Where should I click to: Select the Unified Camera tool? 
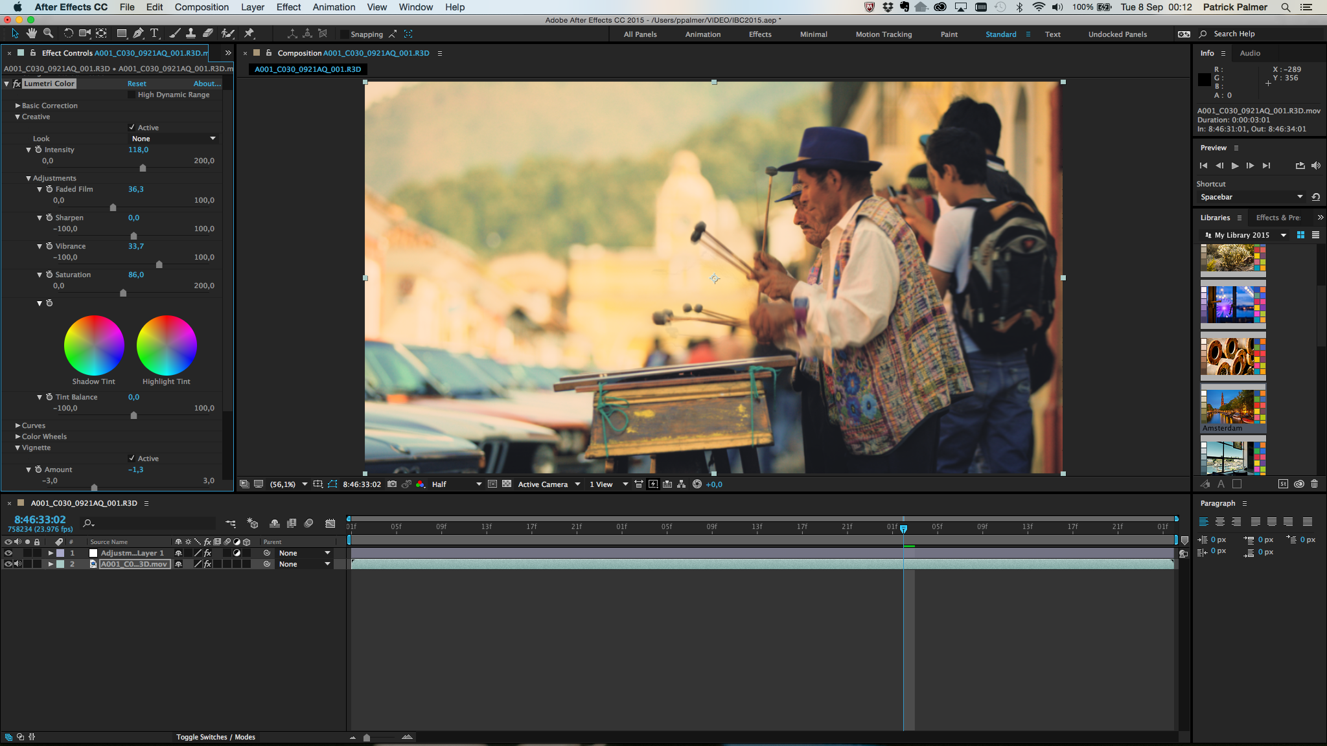pos(85,33)
